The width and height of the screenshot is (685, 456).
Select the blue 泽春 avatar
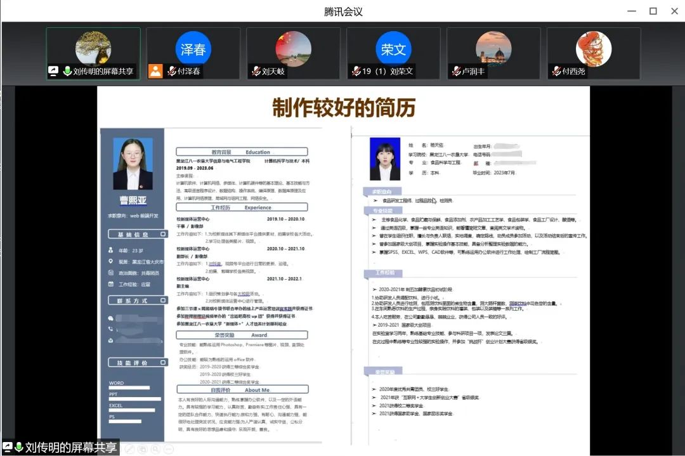(193, 49)
